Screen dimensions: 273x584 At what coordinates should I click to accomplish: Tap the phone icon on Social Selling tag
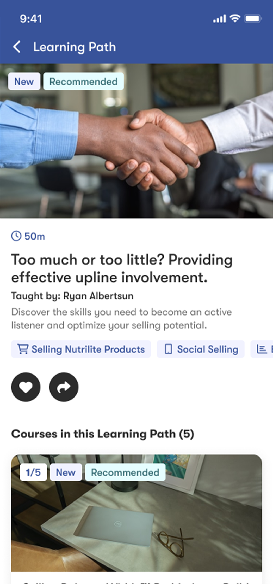point(169,349)
